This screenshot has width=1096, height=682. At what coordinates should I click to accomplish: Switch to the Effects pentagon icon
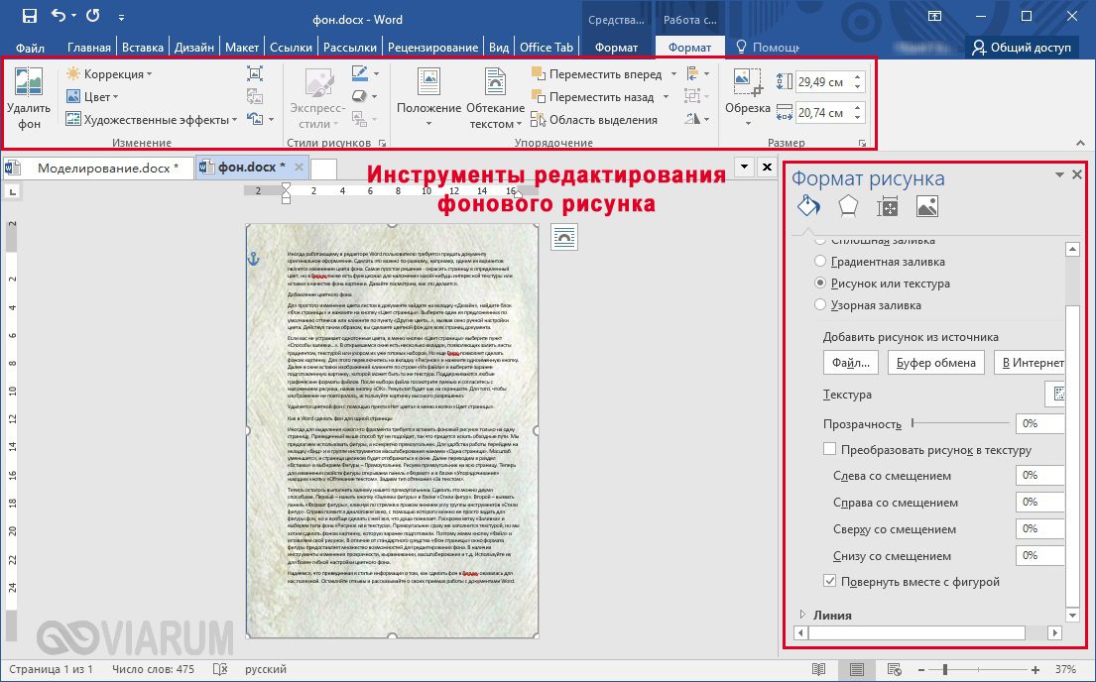coord(848,206)
